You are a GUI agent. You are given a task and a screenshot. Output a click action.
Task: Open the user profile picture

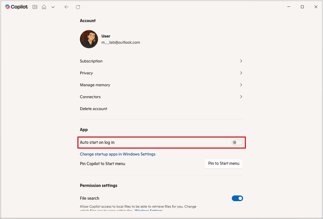[89, 39]
